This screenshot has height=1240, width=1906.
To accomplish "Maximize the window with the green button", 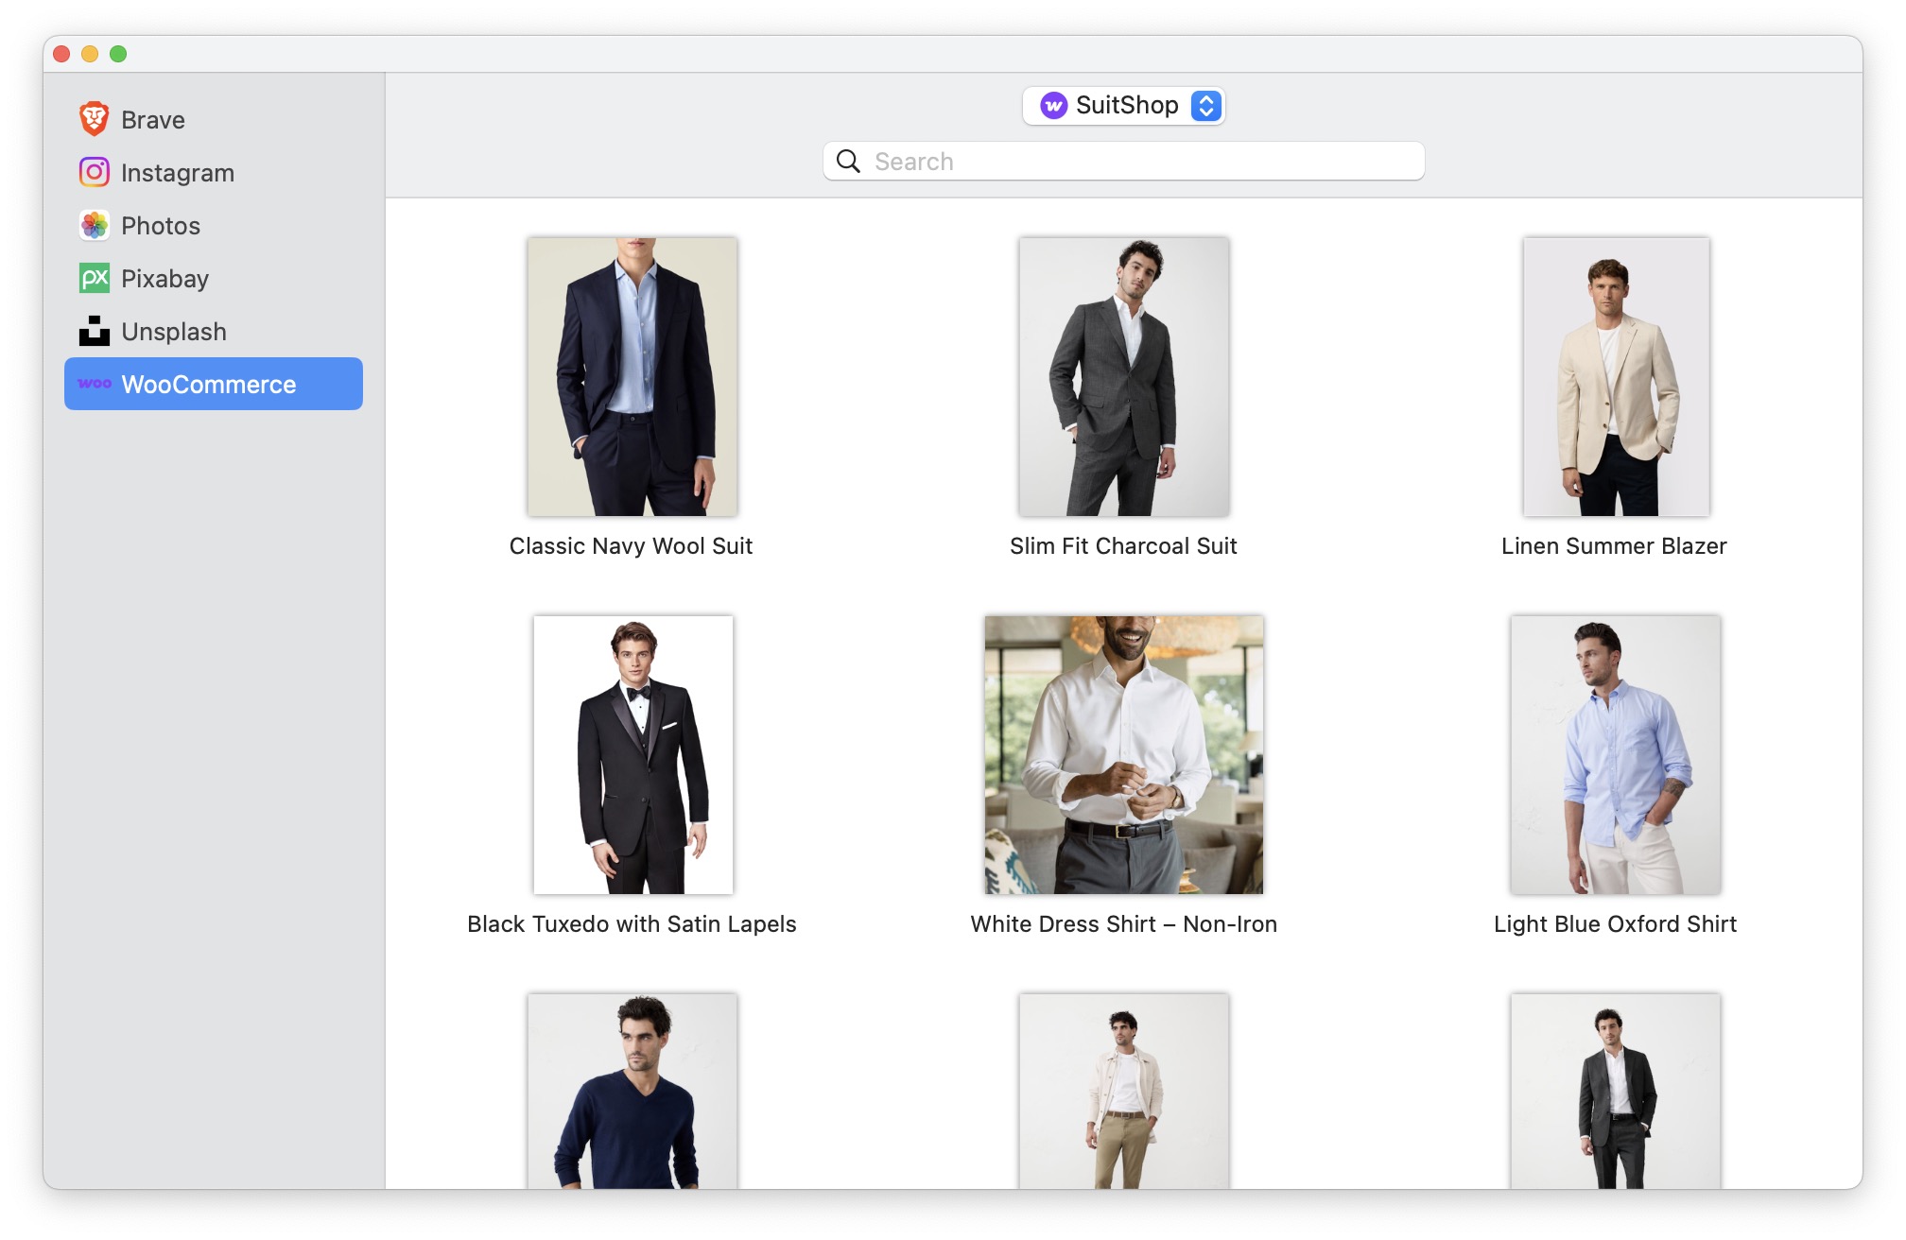I will click(118, 54).
